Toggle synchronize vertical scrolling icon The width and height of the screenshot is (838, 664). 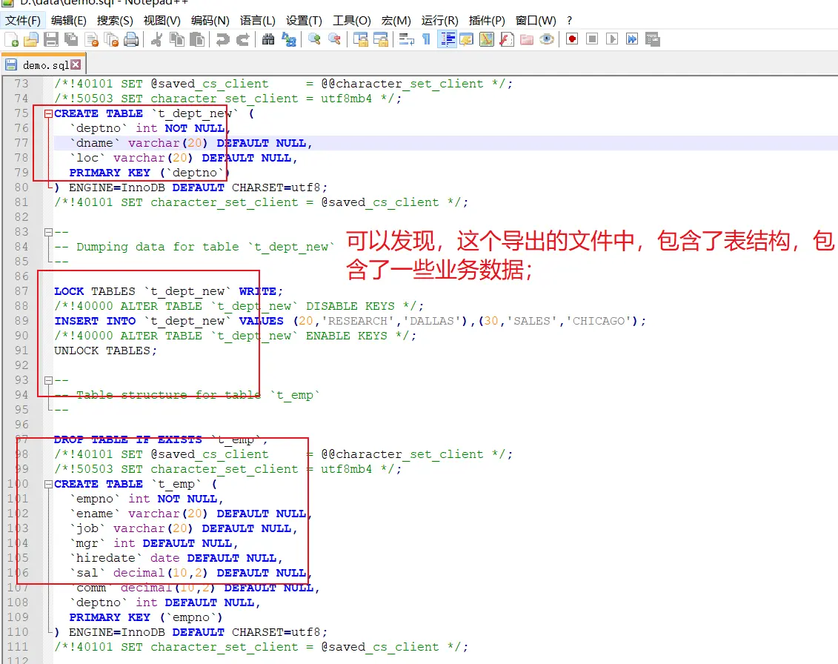[361, 39]
